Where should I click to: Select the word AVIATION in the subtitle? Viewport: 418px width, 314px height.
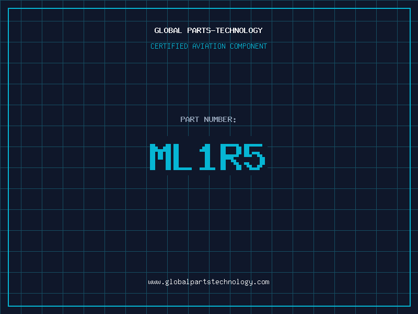(209, 47)
